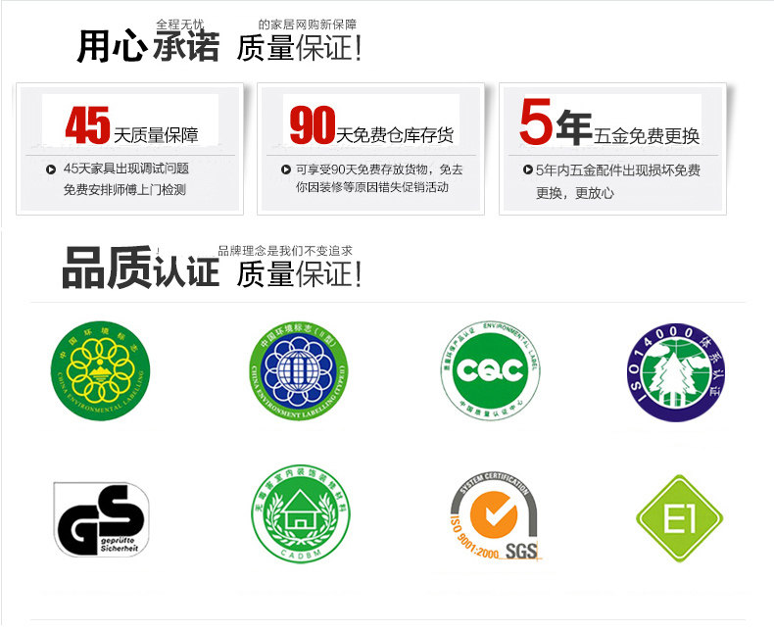Click the GS geprüfte Sicherheit logo
The image size is (774, 631).
click(x=101, y=519)
